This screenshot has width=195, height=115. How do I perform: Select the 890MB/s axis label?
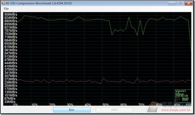11,21
